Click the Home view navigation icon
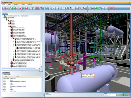The image size is (131, 98). coord(47,8)
